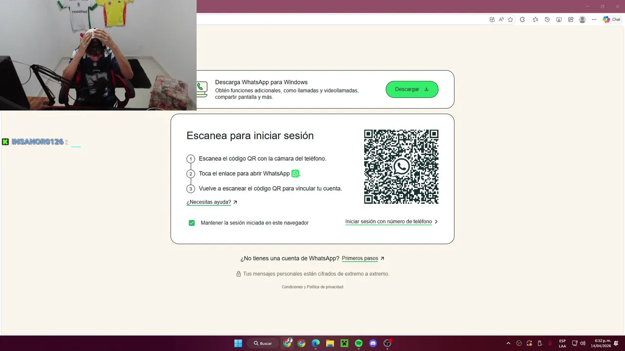The image size is (625, 351).
Task: Uncheck Mantener la sesión iniciada checkbox
Action: coord(192,223)
